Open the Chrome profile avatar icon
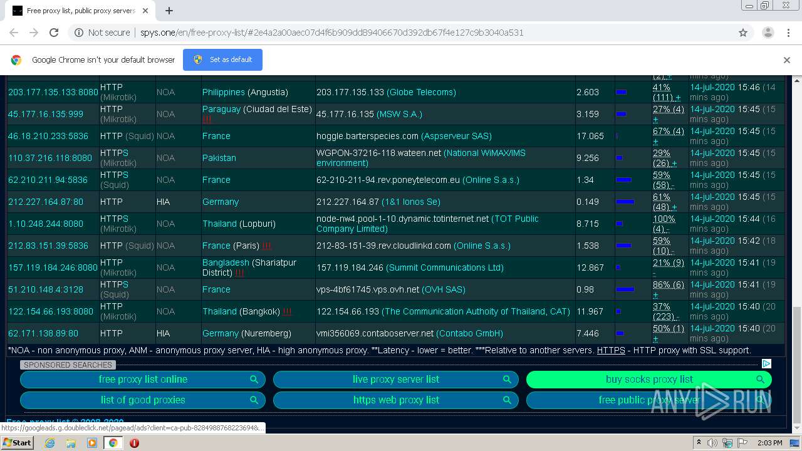The height and width of the screenshot is (451, 802). click(x=768, y=33)
